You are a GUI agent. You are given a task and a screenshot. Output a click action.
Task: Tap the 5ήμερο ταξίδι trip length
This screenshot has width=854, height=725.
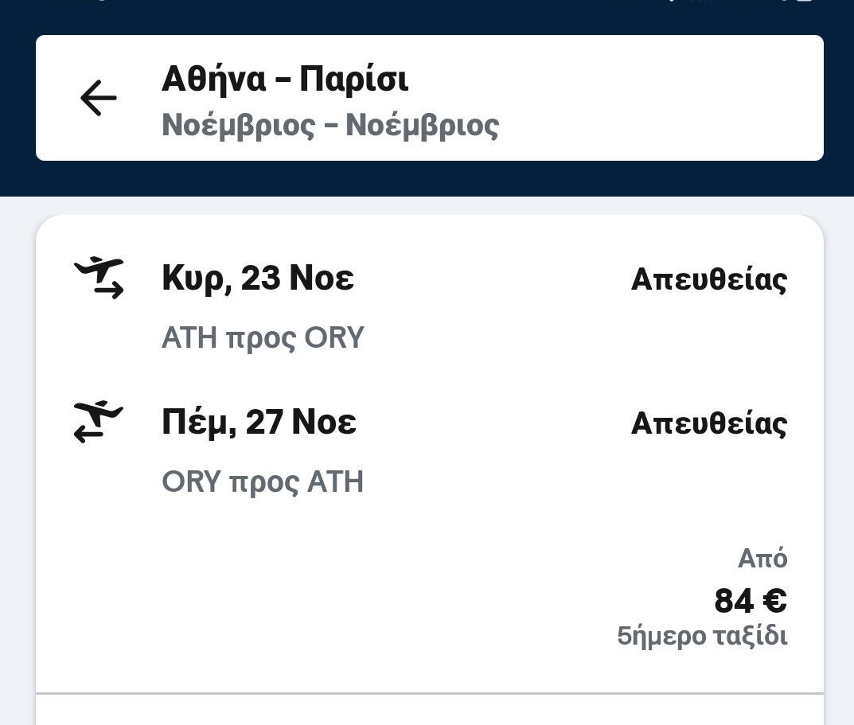pos(702,636)
